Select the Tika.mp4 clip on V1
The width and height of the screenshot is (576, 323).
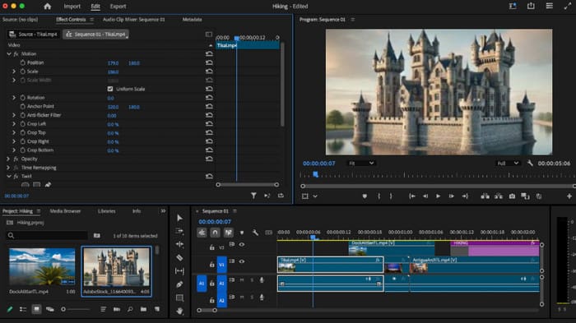pos(330,265)
